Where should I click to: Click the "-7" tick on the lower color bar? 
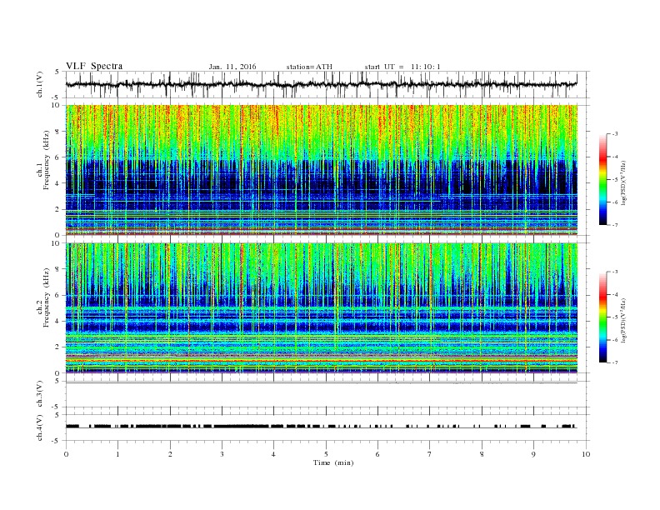(x=614, y=362)
